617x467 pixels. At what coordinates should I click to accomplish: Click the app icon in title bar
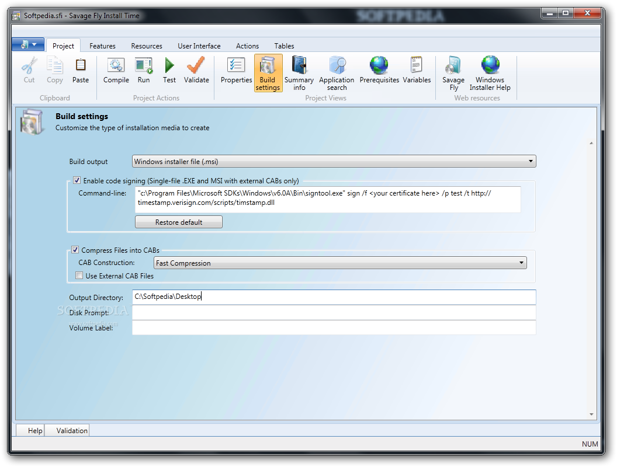[x=16, y=16]
